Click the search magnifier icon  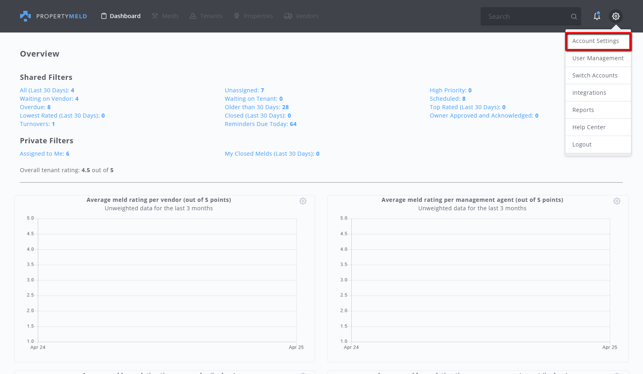[573, 16]
